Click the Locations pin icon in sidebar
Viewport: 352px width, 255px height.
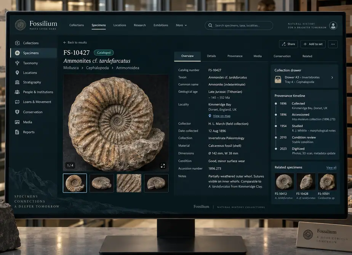click(17, 73)
